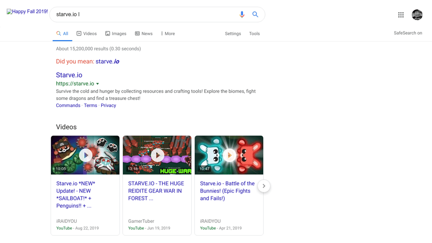Click iRAIDYOU under the Bunnies video
The image size is (432, 243).
210,221
